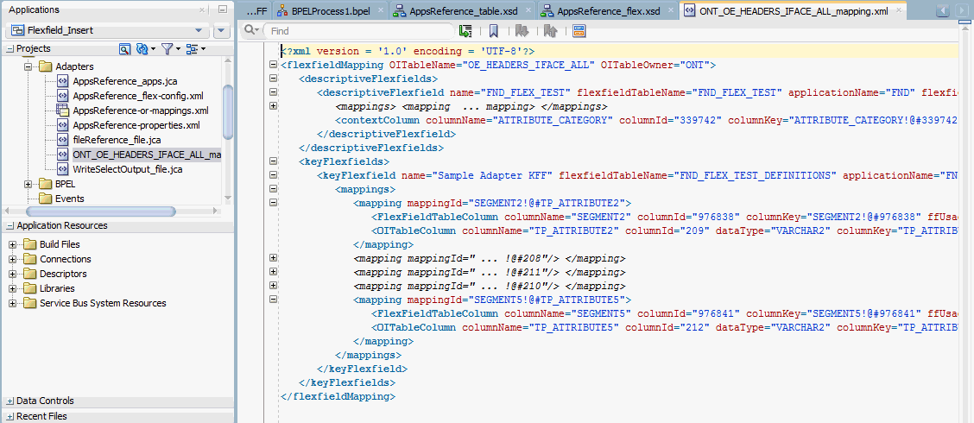Click the Libraries folder label
Image resolution: width=974 pixels, height=423 pixels.
(57, 289)
